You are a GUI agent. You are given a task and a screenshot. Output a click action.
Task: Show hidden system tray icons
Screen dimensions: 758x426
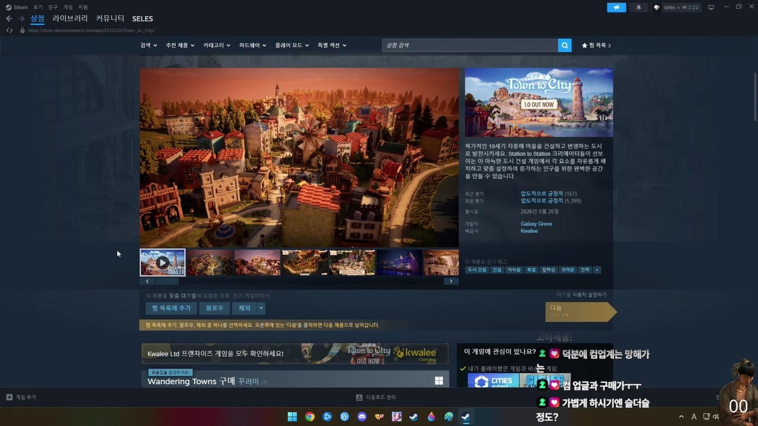coord(681,417)
